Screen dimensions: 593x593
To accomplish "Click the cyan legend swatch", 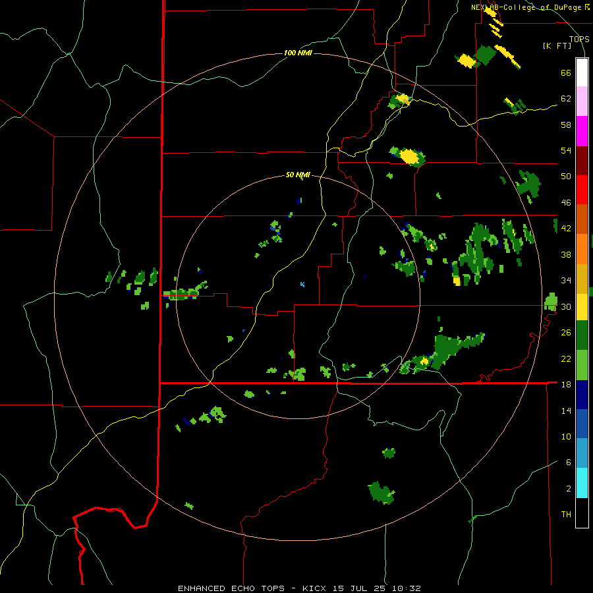I will click(x=582, y=483).
